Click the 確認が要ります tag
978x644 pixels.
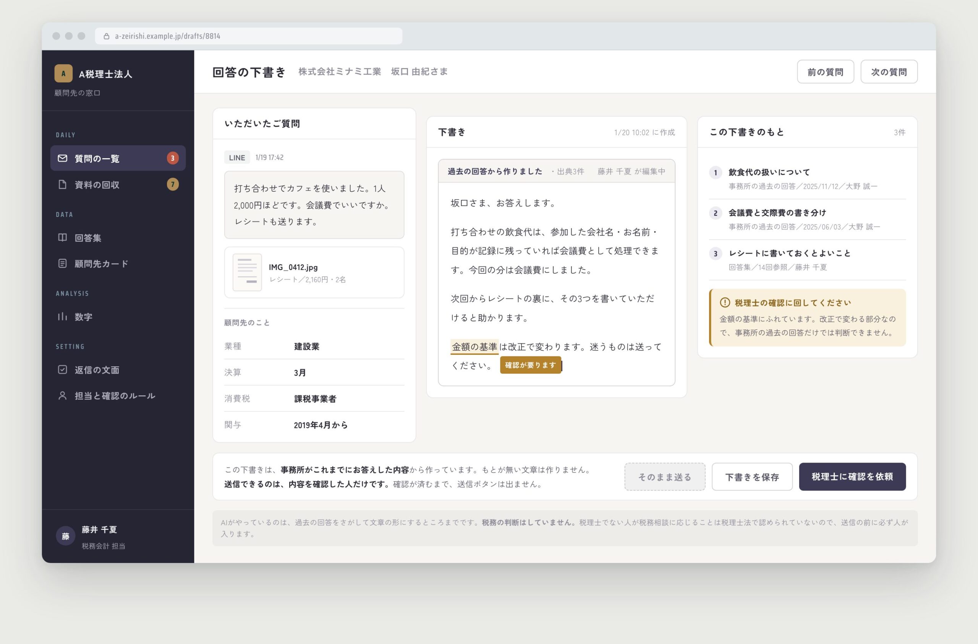click(x=530, y=365)
